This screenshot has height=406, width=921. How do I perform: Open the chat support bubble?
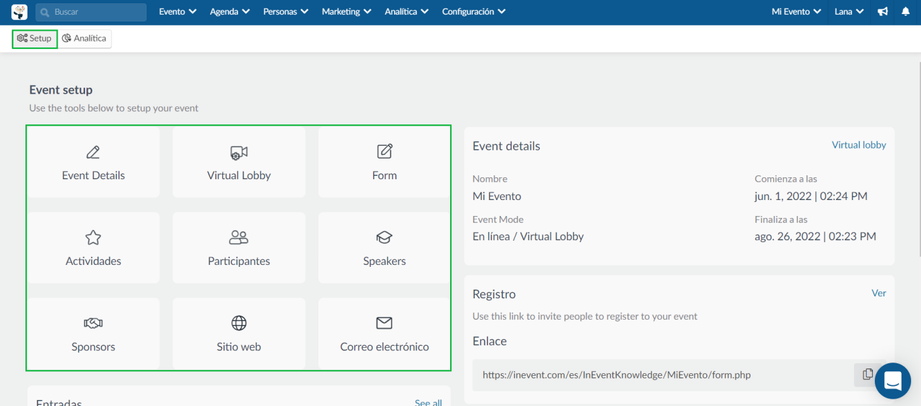pyautogui.click(x=893, y=381)
